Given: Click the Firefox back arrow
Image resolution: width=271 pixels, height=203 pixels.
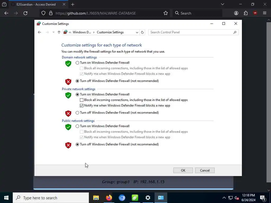Looking at the screenshot, I should coord(6,13).
